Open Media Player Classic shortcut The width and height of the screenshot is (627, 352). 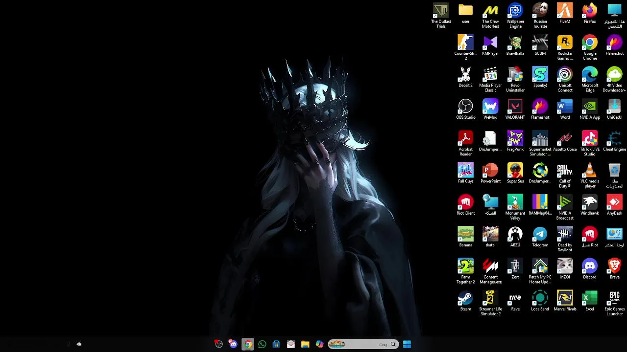click(490, 80)
